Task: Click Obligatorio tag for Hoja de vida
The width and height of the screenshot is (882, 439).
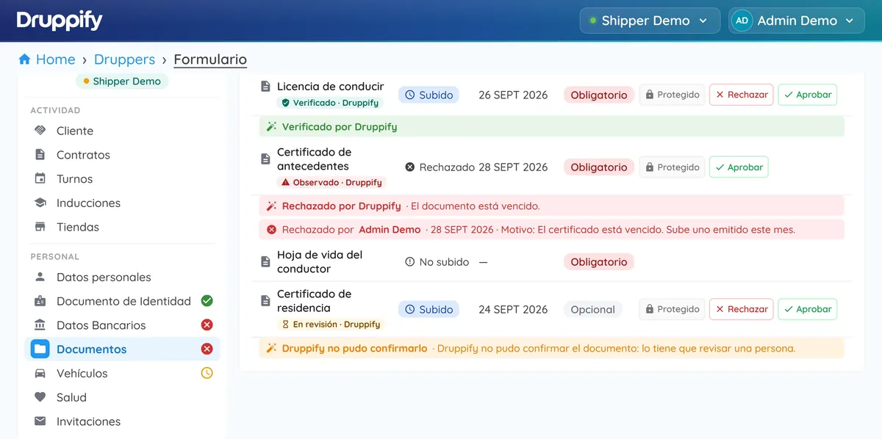Action: (x=599, y=262)
